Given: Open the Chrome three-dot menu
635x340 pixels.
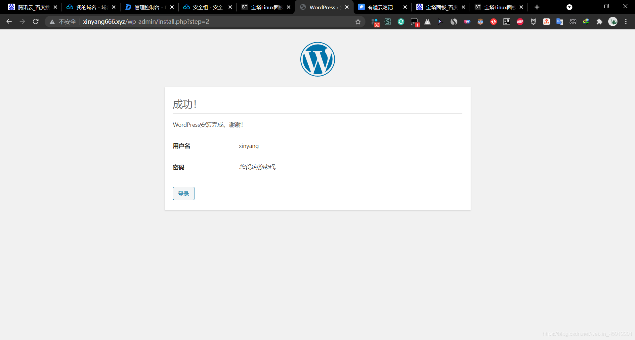Looking at the screenshot, I should [626, 21].
